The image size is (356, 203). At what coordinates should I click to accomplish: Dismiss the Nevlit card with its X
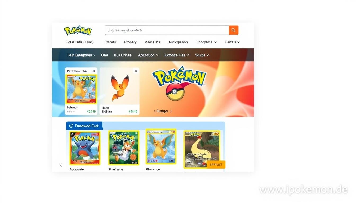(x=136, y=71)
